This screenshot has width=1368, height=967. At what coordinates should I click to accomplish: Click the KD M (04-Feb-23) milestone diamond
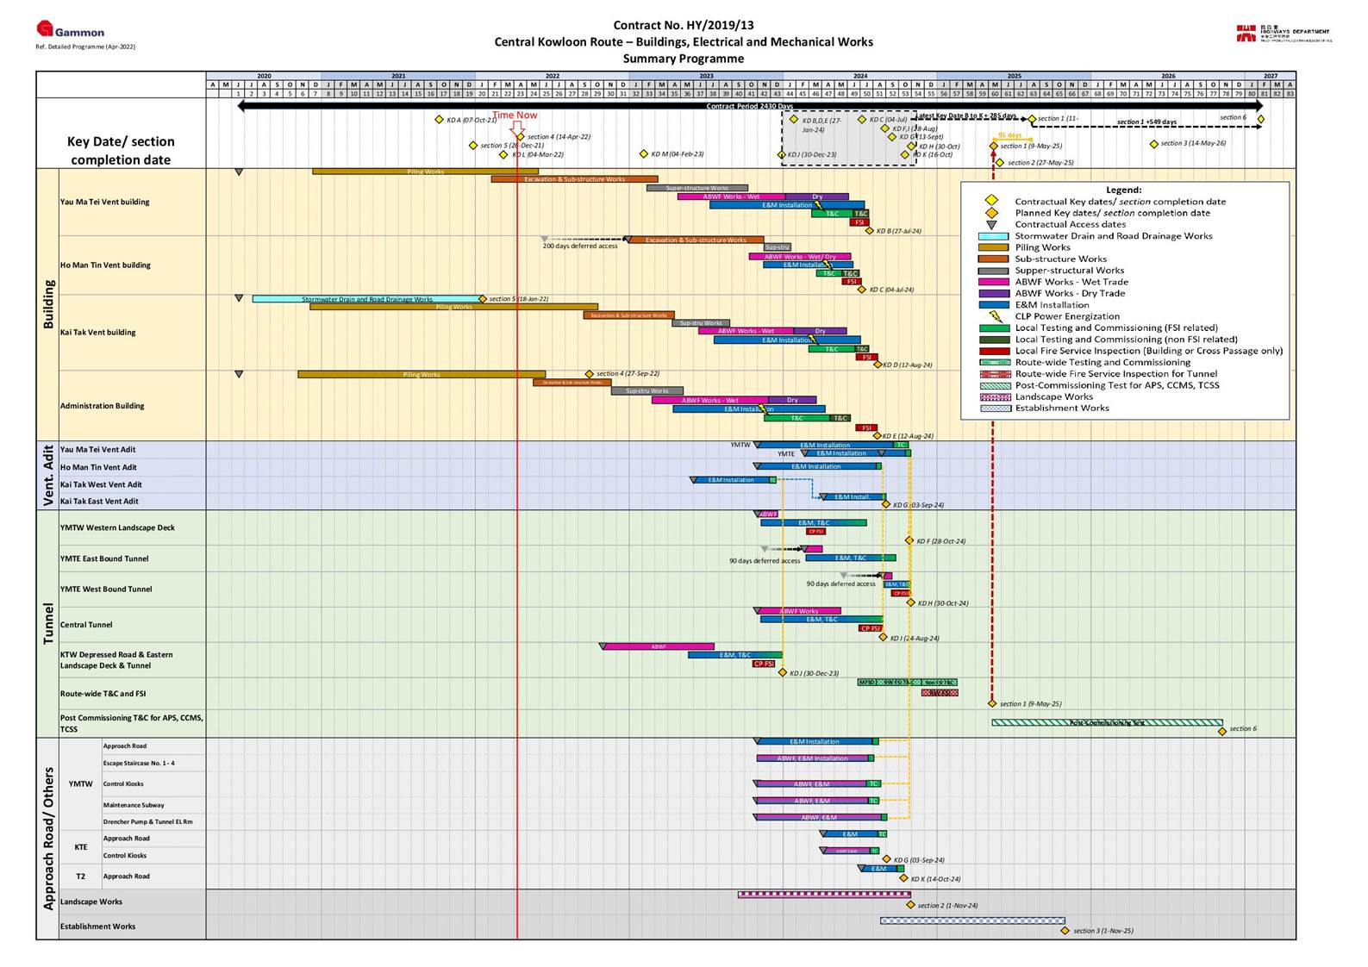click(x=643, y=154)
